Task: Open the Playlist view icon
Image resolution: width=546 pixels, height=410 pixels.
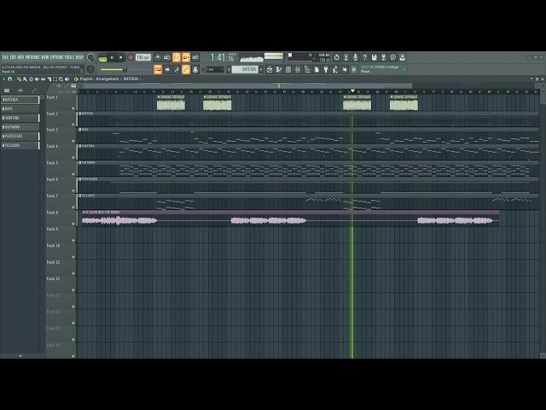Action: (270, 69)
